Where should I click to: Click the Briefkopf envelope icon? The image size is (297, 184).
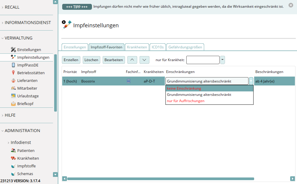pos(13,104)
